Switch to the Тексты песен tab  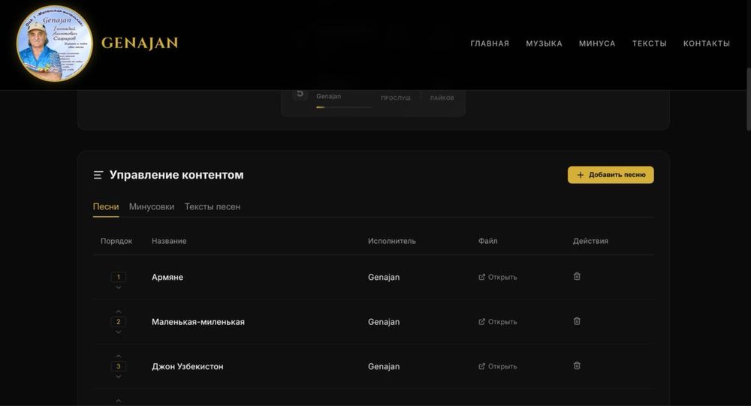tap(213, 206)
